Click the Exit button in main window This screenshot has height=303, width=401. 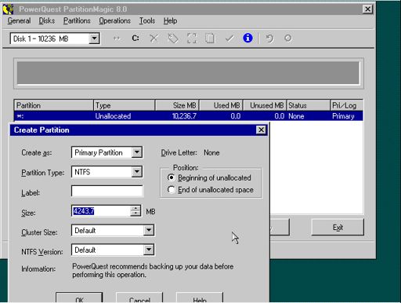(x=338, y=227)
